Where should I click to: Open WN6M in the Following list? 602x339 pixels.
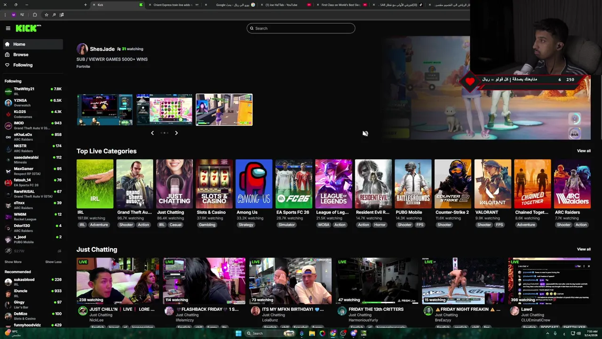pyautogui.click(x=33, y=217)
